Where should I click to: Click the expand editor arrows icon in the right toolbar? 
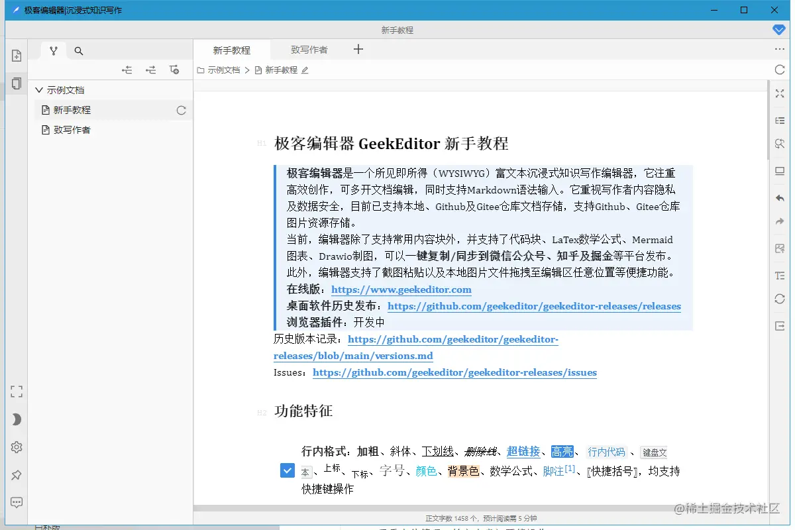780,94
